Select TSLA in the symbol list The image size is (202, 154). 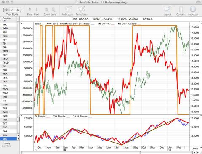pos(8,93)
